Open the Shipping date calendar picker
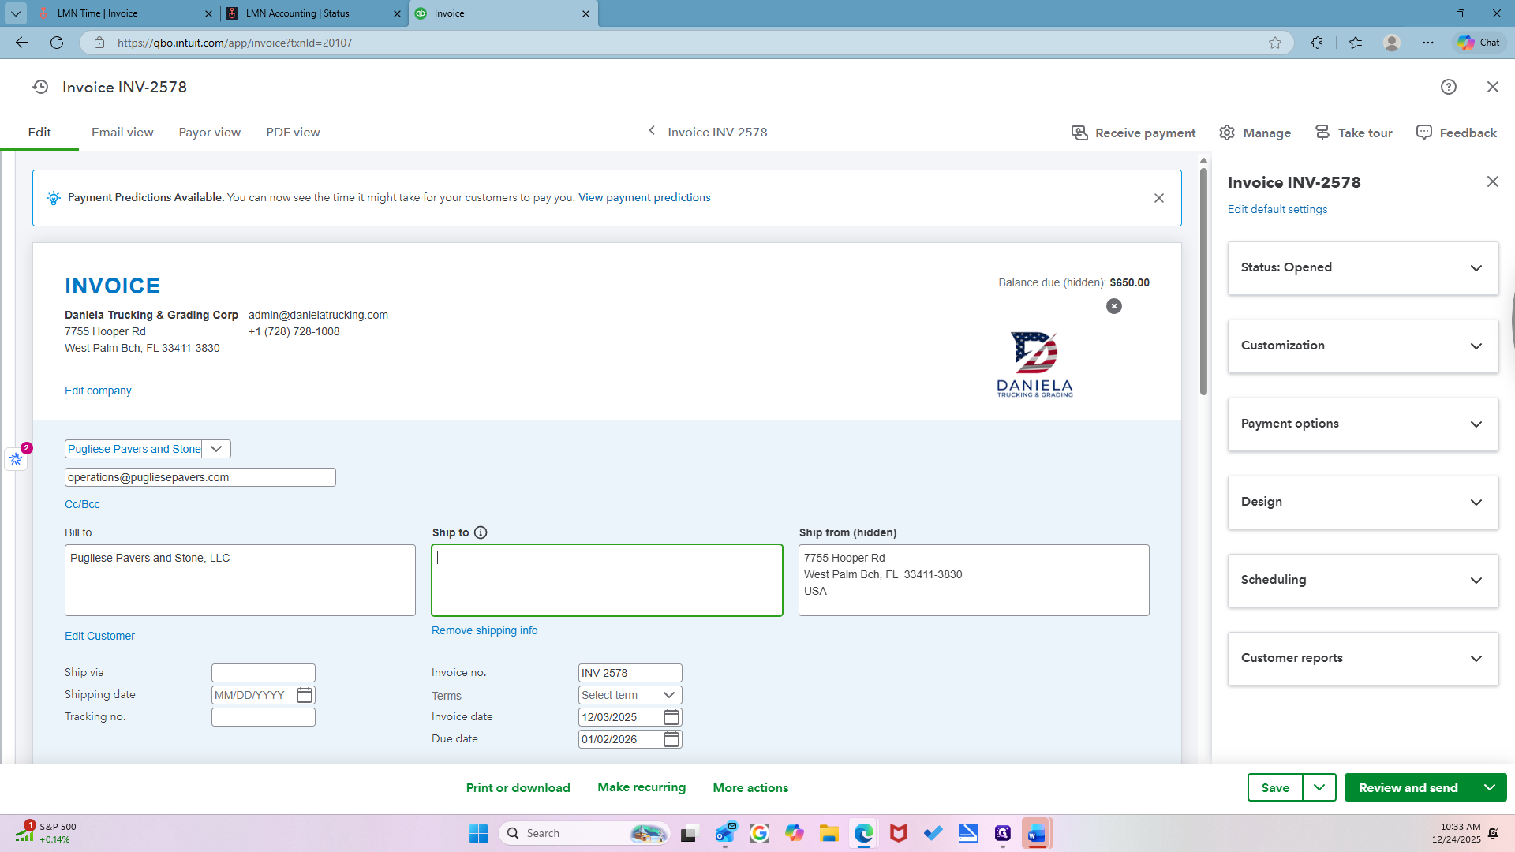Viewport: 1515px width, 852px height. tap(305, 695)
